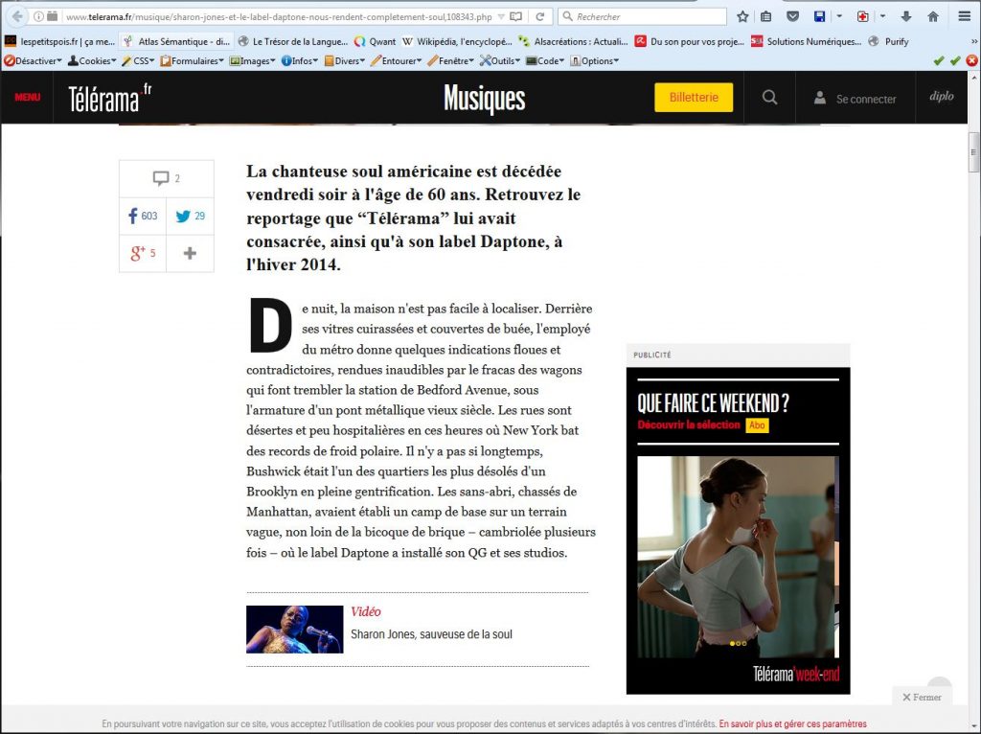Open the Télérama site search magnifier

pos(769,98)
